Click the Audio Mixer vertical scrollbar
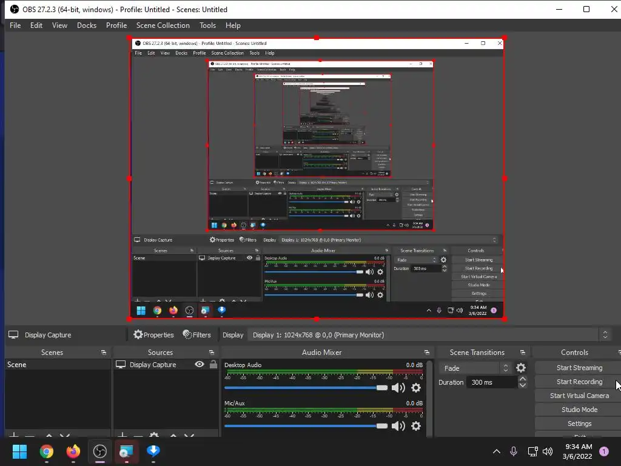The height and width of the screenshot is (466, 621). pos(429,398)
